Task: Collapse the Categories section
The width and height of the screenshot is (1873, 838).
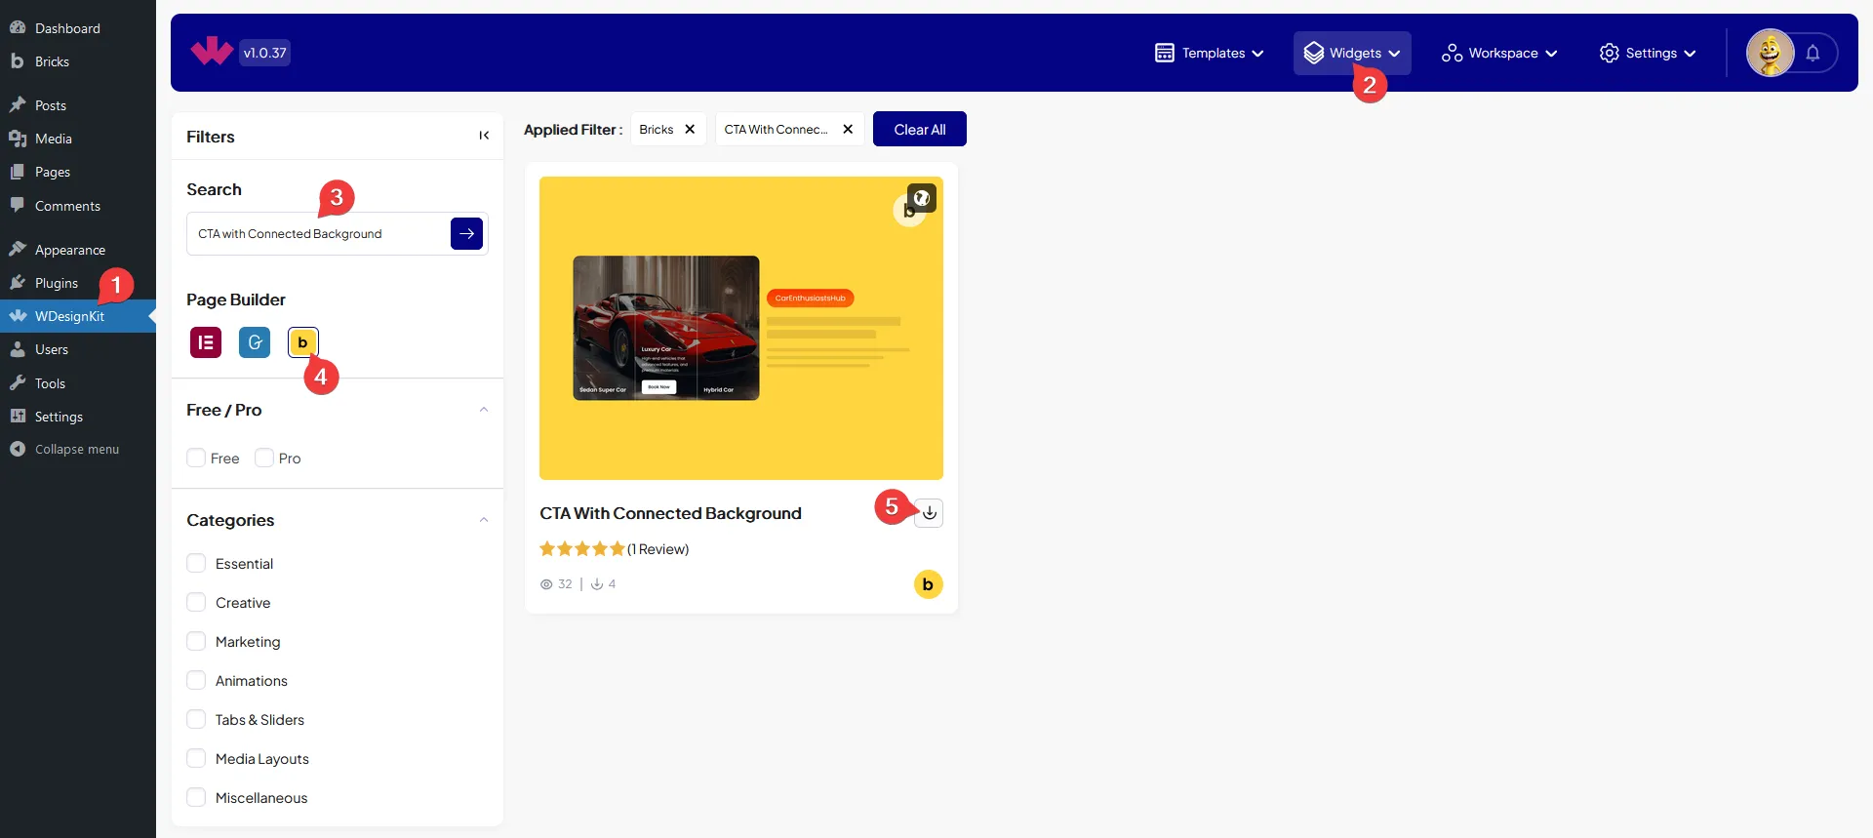Action: click(x=484, y=520)
